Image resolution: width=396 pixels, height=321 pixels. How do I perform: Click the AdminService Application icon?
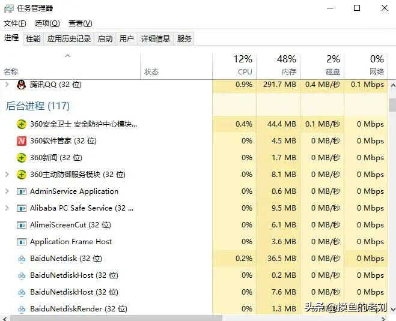[x=22, y=191]
